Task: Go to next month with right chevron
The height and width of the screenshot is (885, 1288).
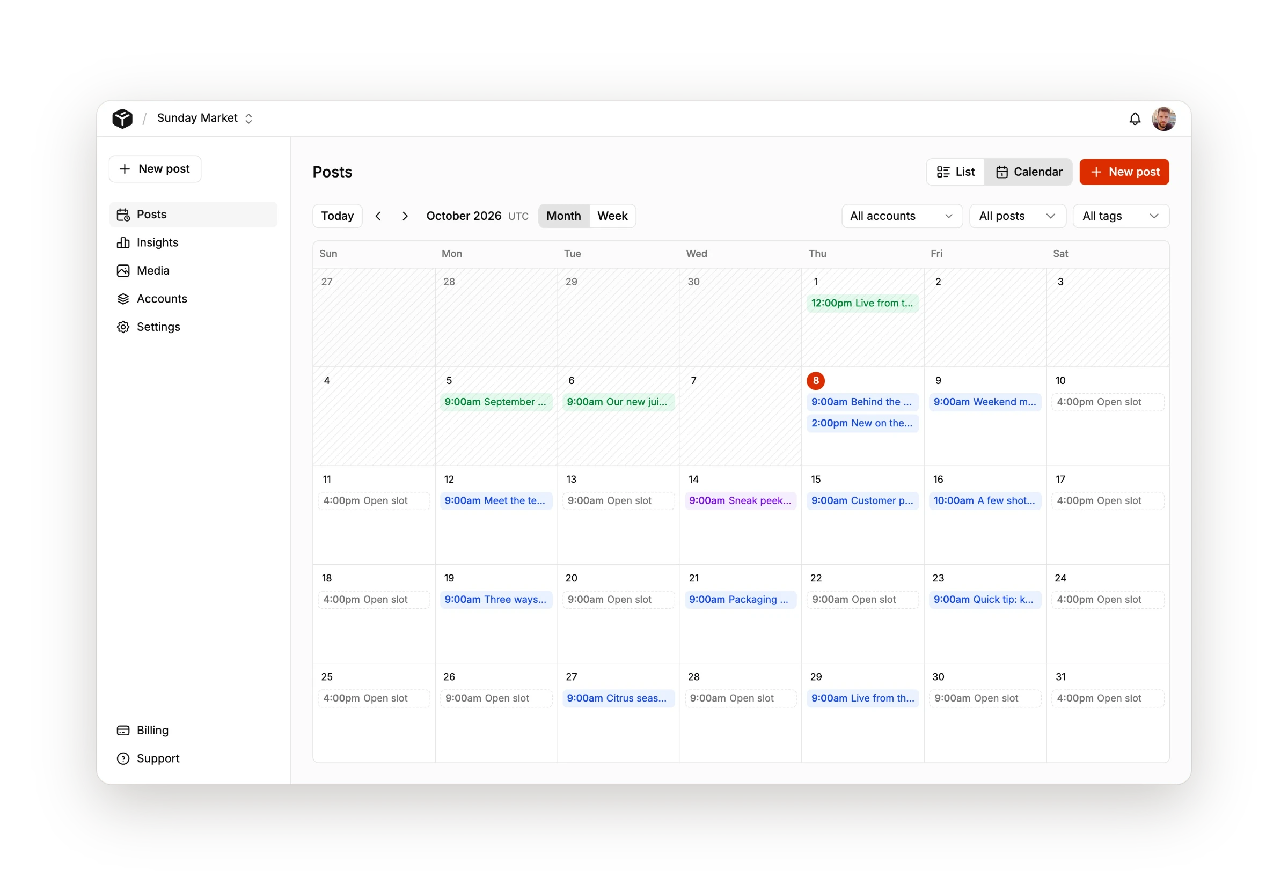Action: [x=405, y=216]
